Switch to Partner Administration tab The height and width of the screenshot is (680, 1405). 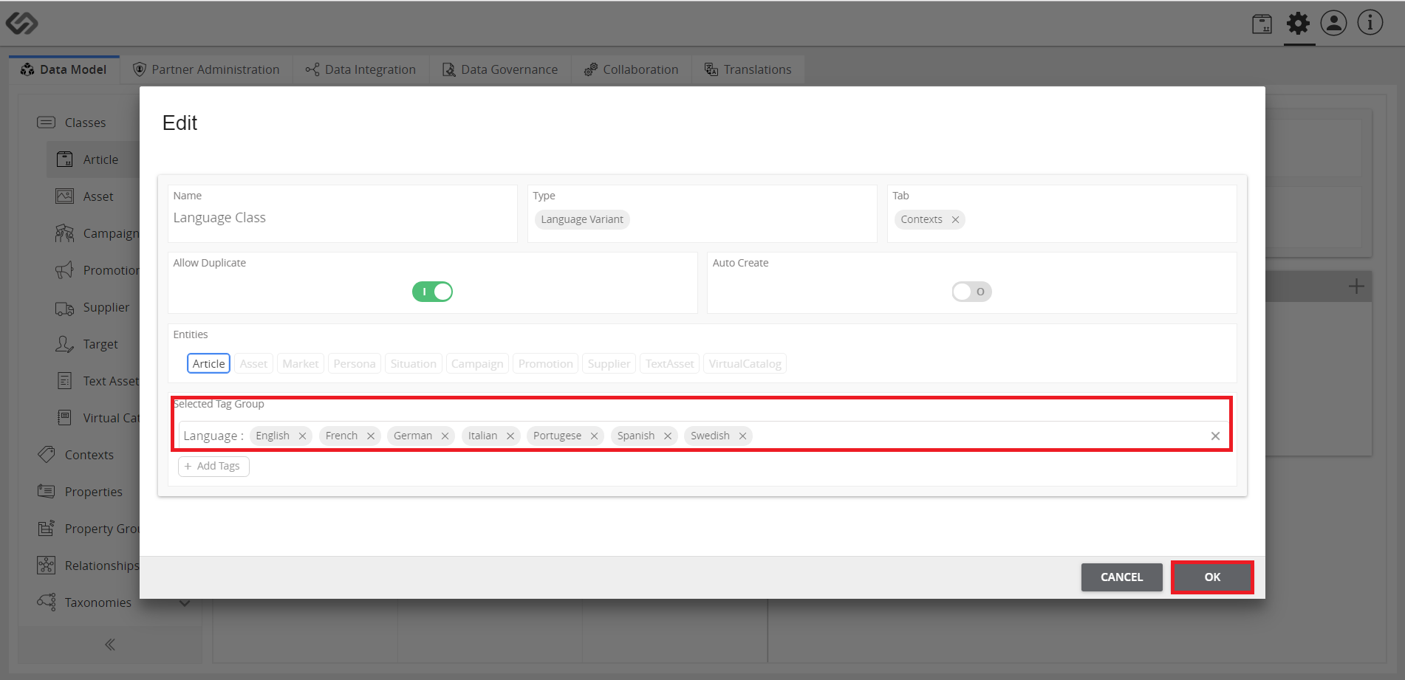pos(206,69)
